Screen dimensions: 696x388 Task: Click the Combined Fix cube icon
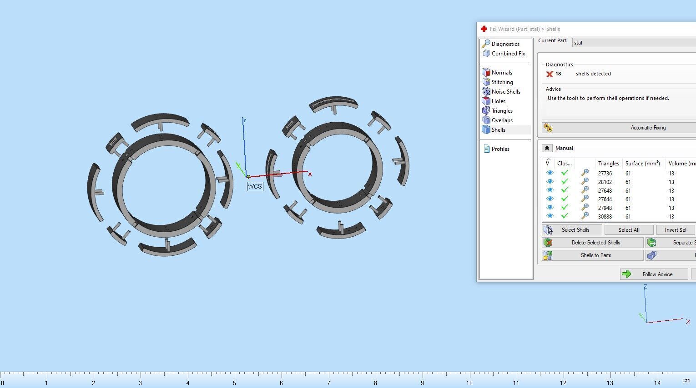486,53
